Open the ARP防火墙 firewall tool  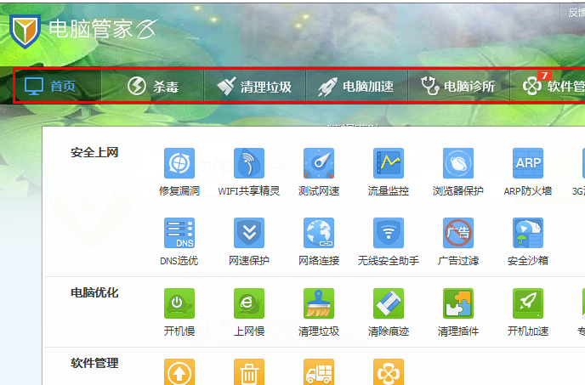click(x=527, y=163)
